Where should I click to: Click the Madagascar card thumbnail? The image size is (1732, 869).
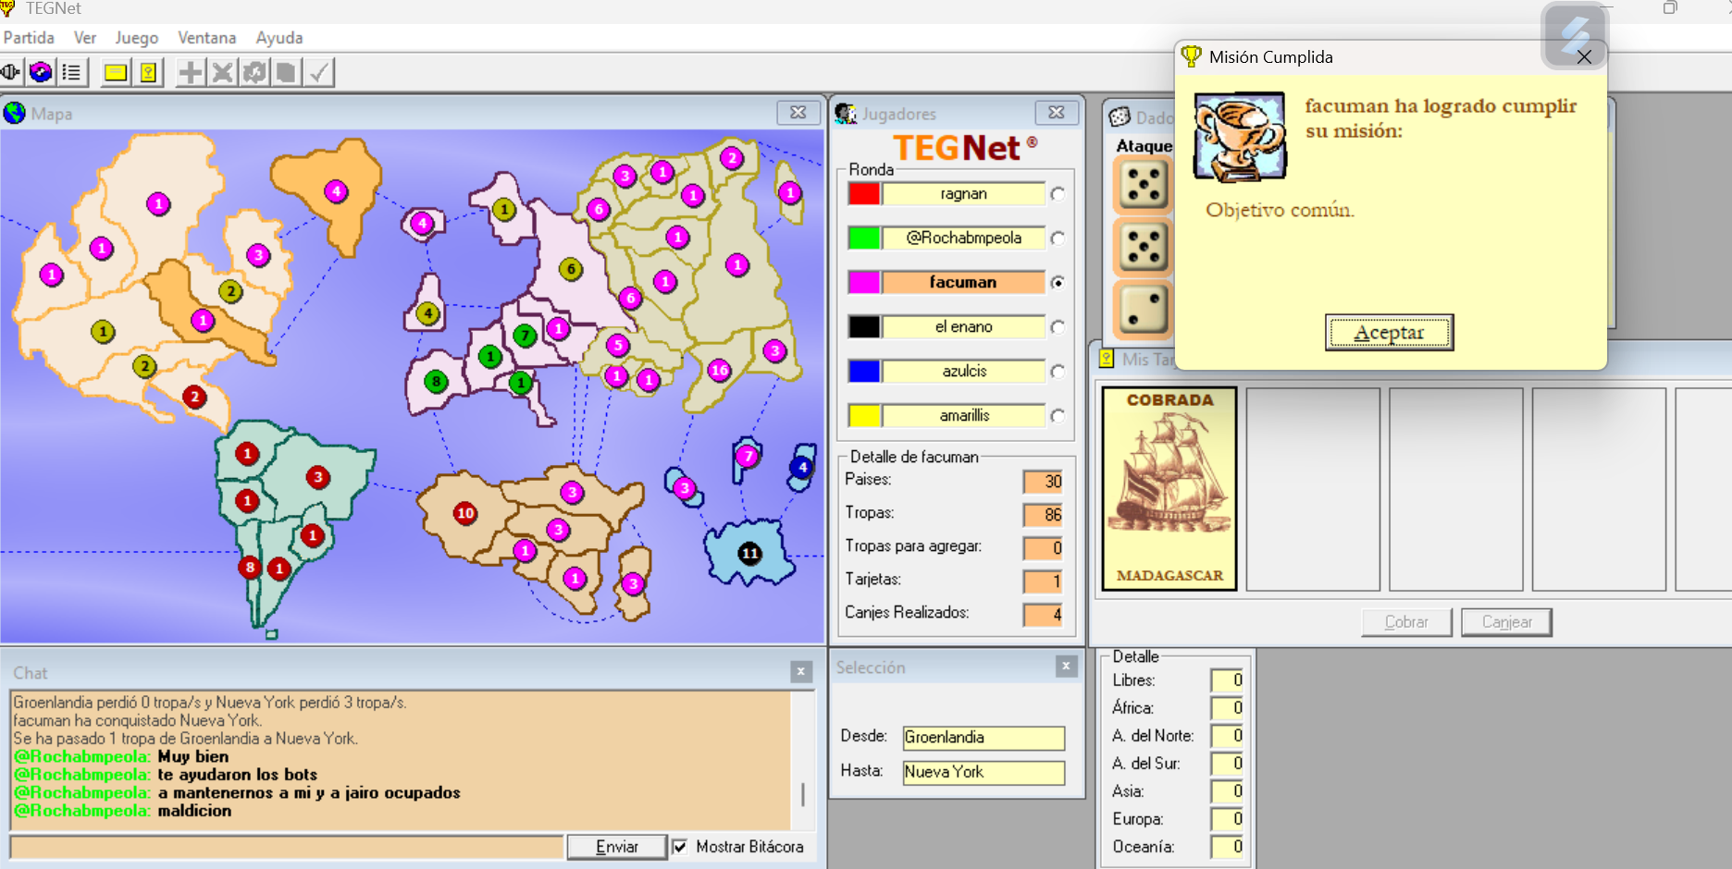(x=1169, y=489)
